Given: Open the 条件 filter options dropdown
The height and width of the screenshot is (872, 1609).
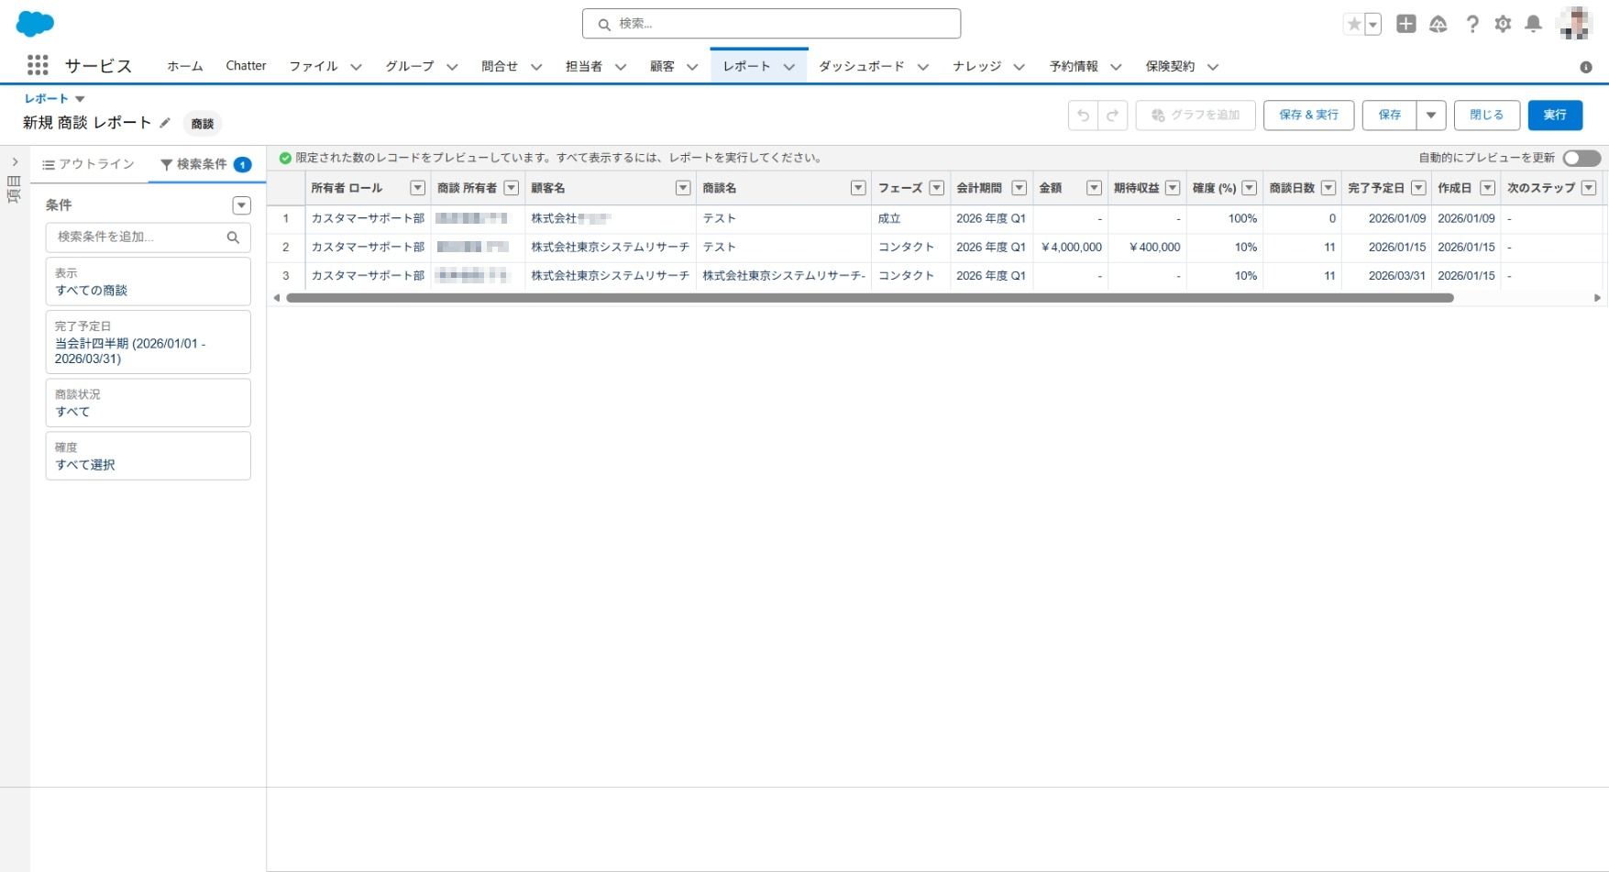Looking at the screenshot, I should [x=241, y=205].
